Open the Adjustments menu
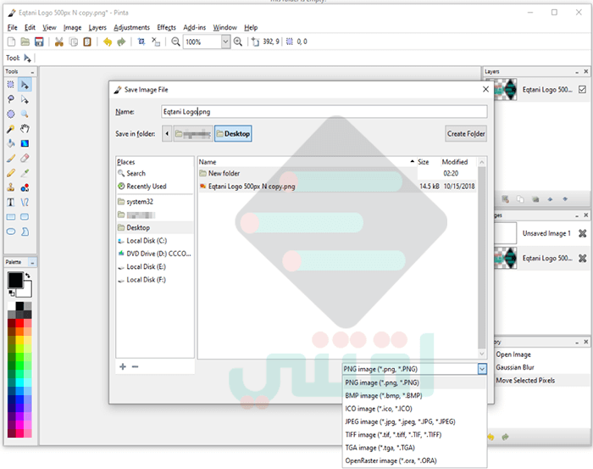This screenshot has width=593, height=469. (x=131, y=28)
